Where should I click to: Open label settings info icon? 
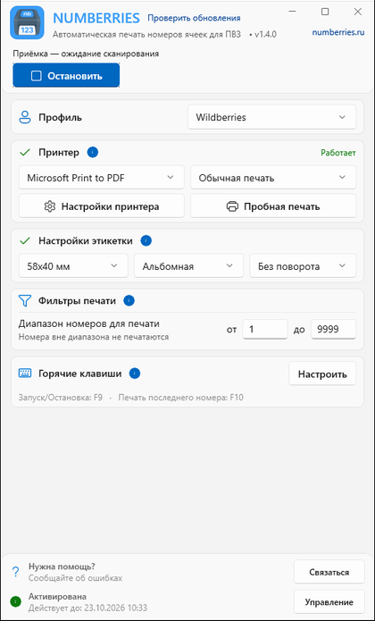(x=146, y=240)
